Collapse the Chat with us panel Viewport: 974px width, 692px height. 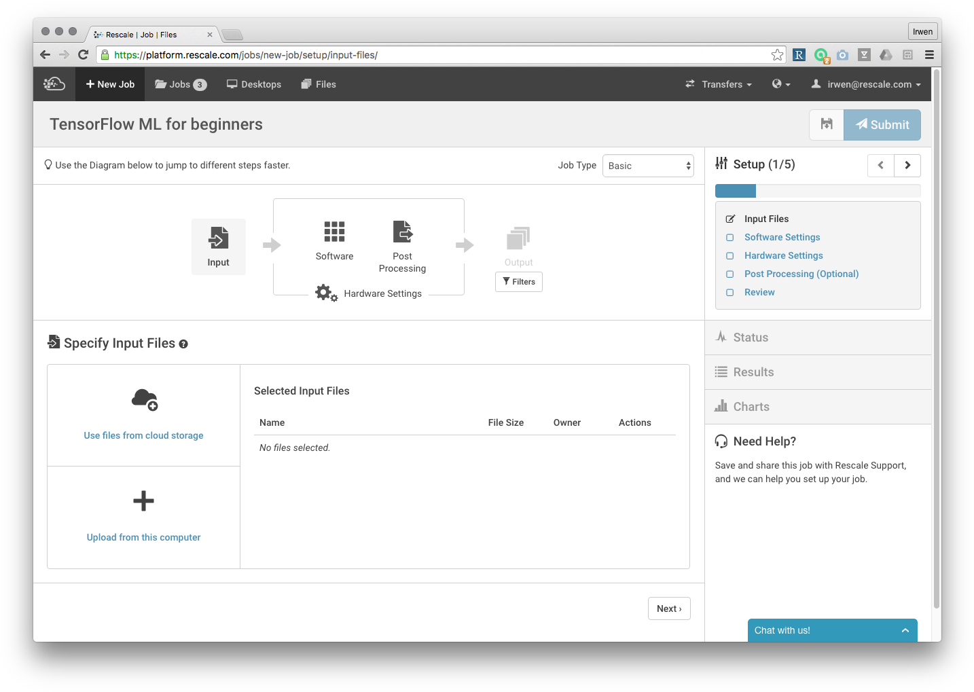tap(905, 630)
